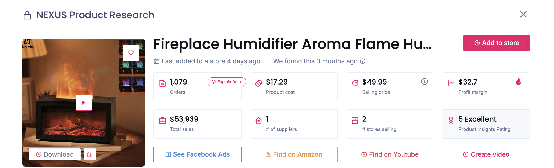Click the Amazon icon on Find on Amazon
554x168 pixels.
(x=267, y=154)
